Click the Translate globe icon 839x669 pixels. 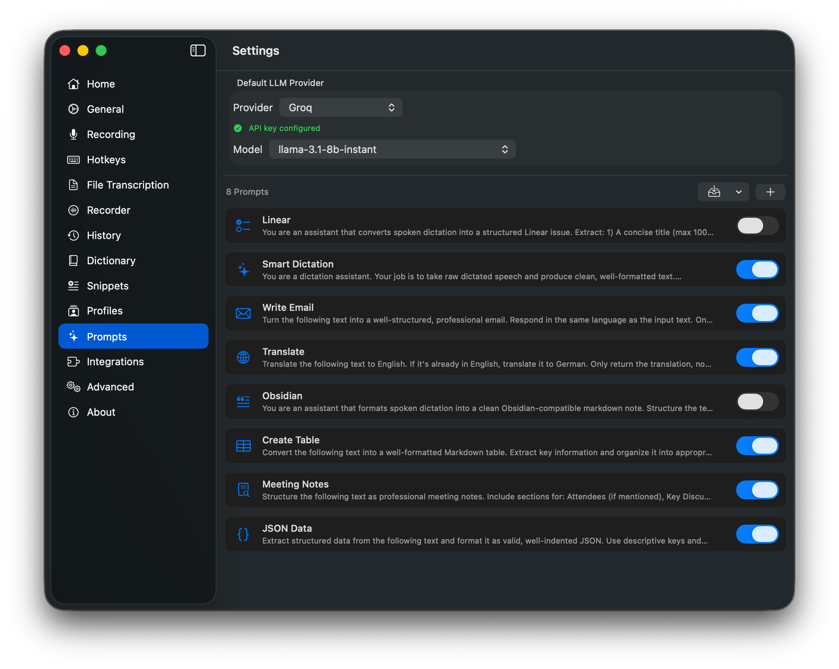pyautogui.click(x=243, y=357)
